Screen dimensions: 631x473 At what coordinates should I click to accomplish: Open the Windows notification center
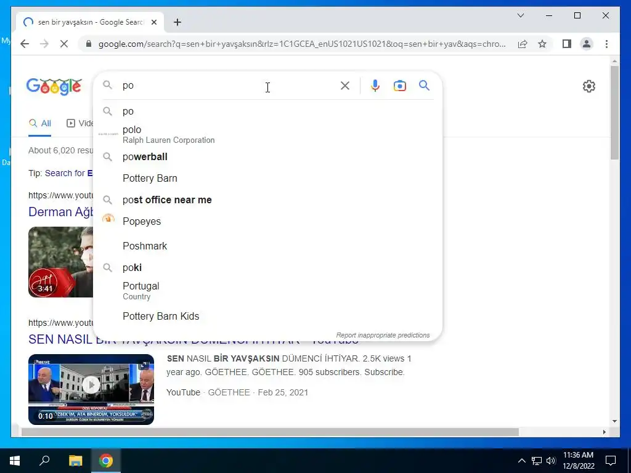(x=611, y=461)
